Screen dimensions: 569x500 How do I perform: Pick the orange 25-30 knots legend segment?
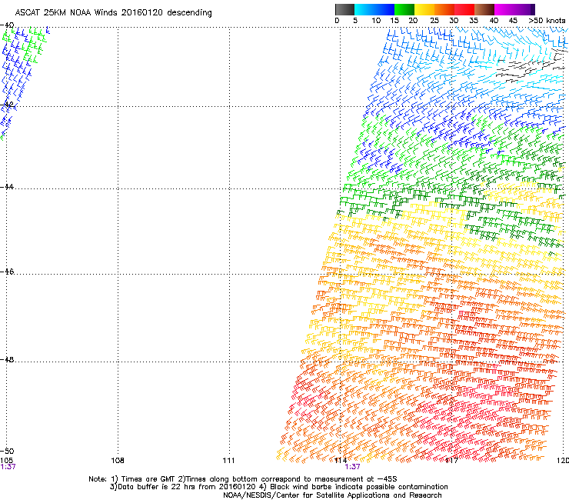(x=444, y=9)
